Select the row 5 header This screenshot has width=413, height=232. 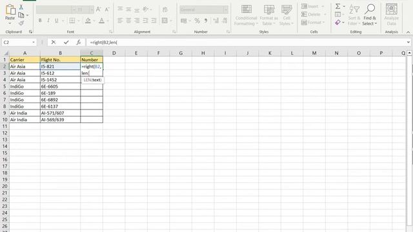(x=5, y=86)
